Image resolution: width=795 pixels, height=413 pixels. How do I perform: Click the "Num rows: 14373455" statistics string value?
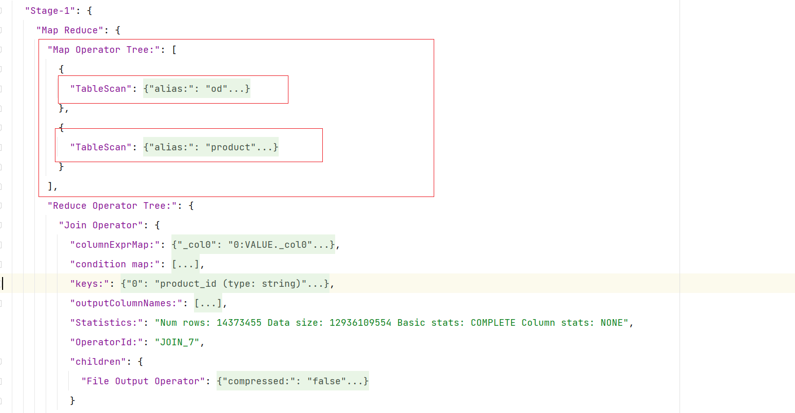pyautogui.click(x=392, y=323)
